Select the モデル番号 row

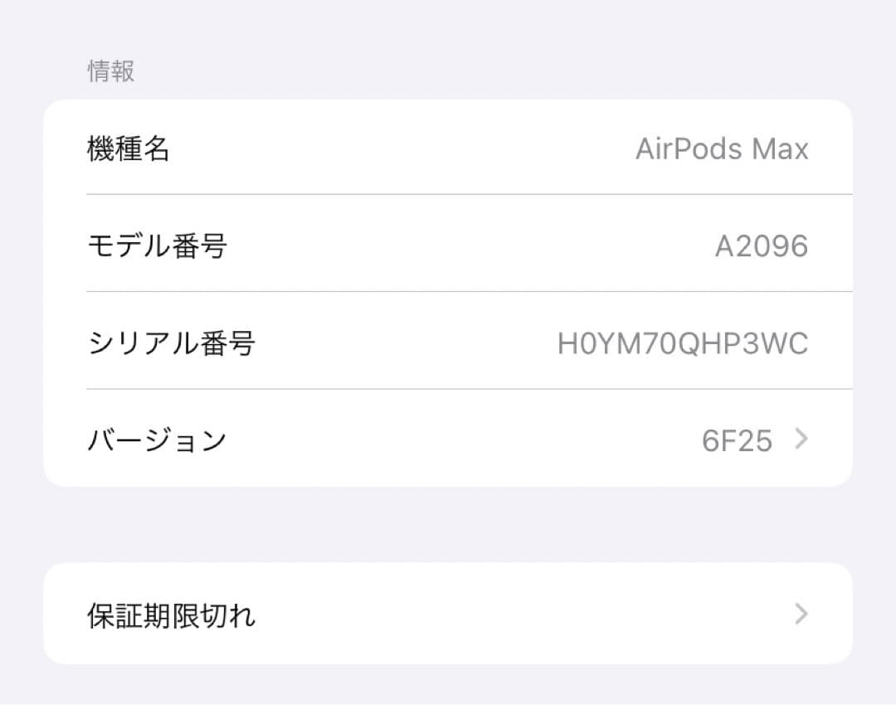click(448, 246)
